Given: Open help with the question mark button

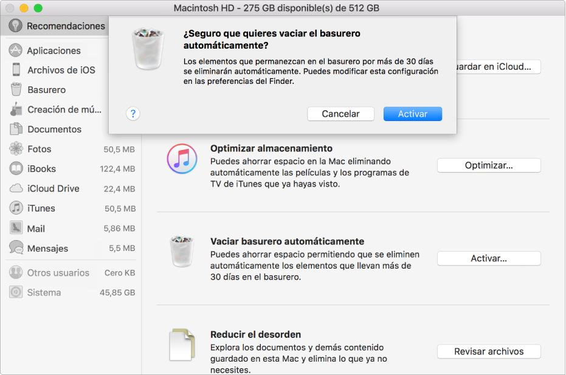Looking at the screenshot, I should 133,114.
